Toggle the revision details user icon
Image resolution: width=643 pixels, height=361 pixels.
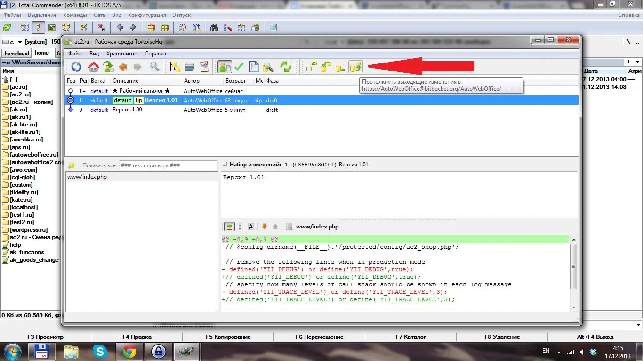(x=225, y=67)
